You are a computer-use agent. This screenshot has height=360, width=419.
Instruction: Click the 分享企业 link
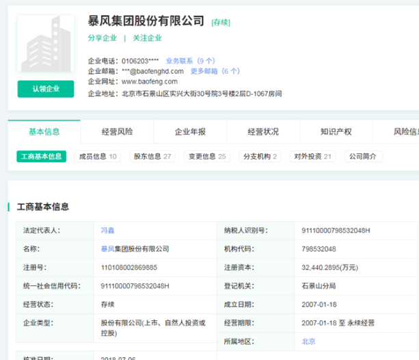103,38
